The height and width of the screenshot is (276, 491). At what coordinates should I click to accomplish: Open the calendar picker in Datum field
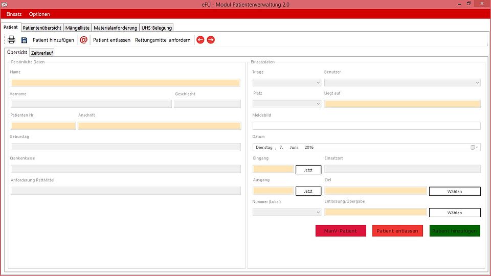click(x=475, y=147)
